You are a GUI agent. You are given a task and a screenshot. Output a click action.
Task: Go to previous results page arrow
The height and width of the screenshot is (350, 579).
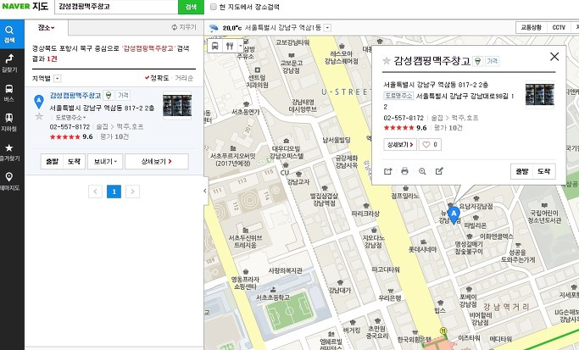(x=95, y=192)
